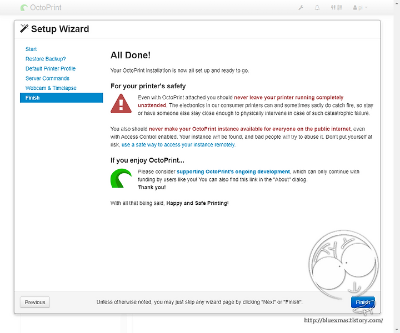Click the Previous button
This screenshot has width=400, height=333.
[35, 302]
